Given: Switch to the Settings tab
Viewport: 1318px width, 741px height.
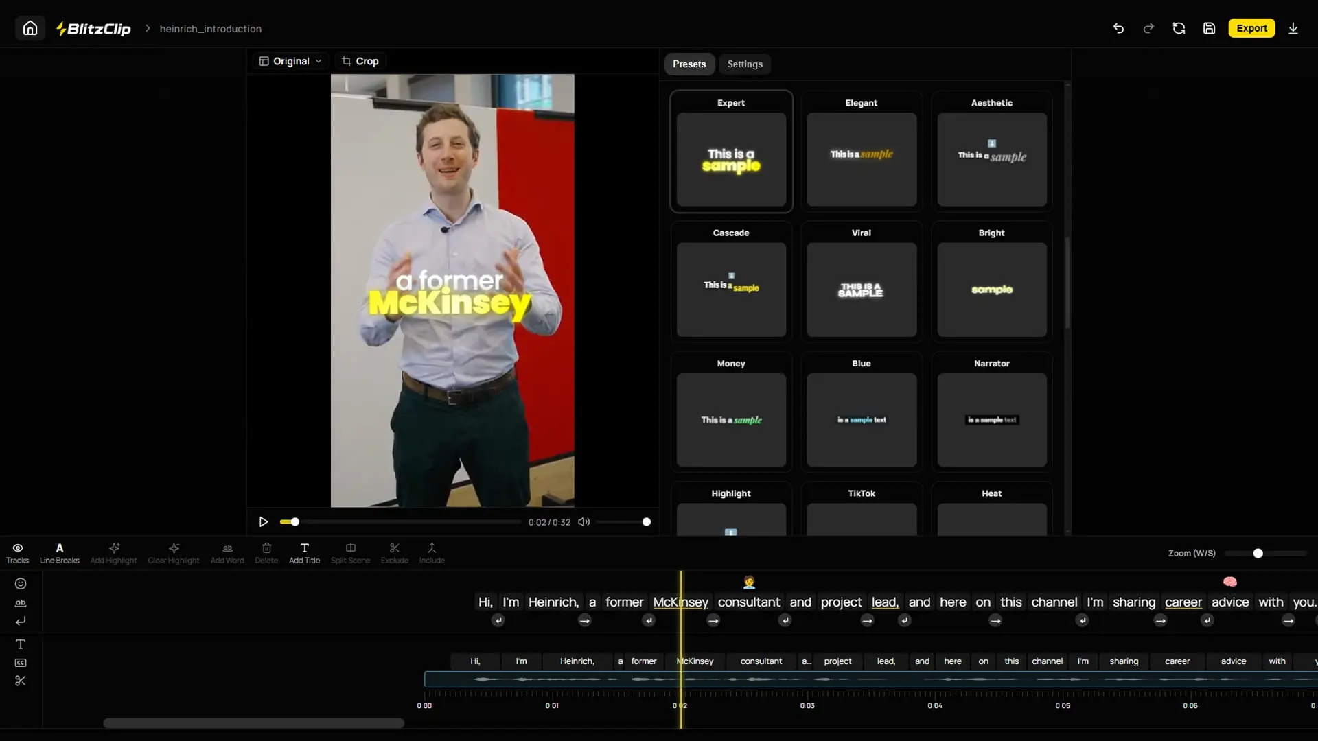Looking at the screenshot, I should click(x=745, y=64).
